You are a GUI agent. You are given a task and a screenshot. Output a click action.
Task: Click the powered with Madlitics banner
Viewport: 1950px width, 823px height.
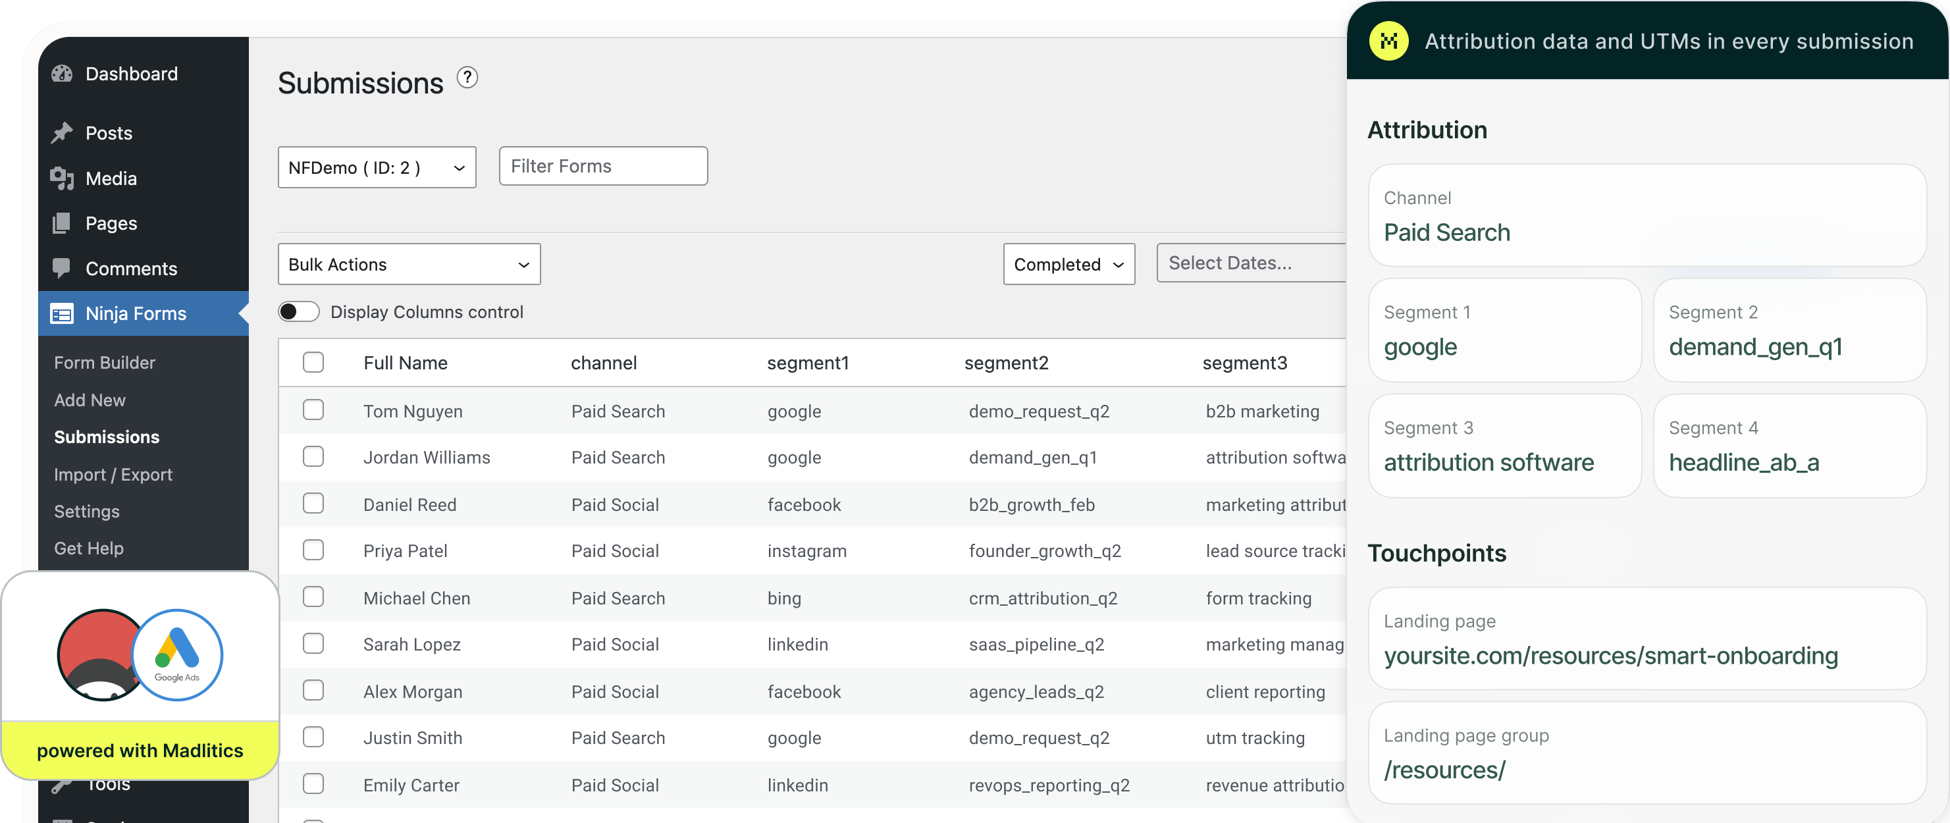coord(140,749)
